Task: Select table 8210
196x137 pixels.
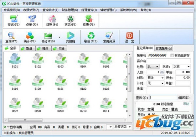Action: [x=83, y=105]
